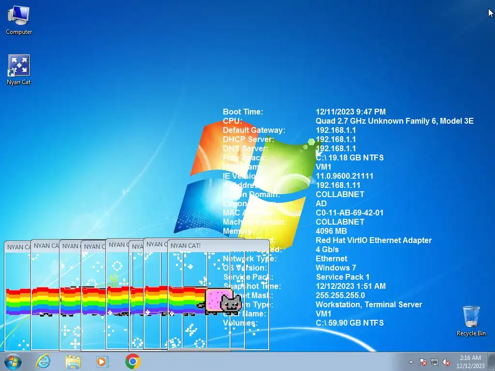Open Windows Explorer from the taskbar
This screenshot has height=371, width=495.
(73, 361)
